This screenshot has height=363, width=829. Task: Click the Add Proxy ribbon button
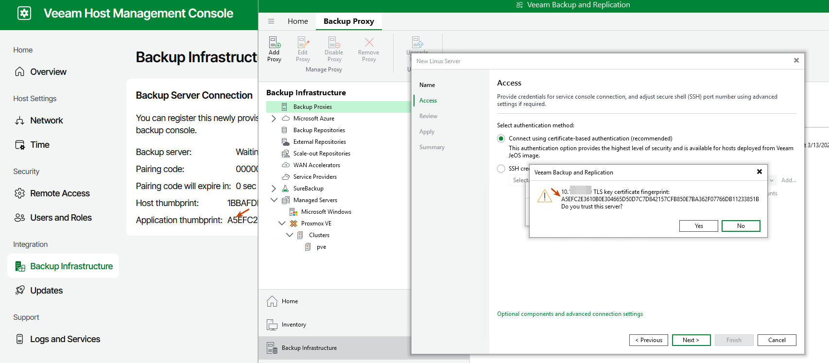click(274, 49)
